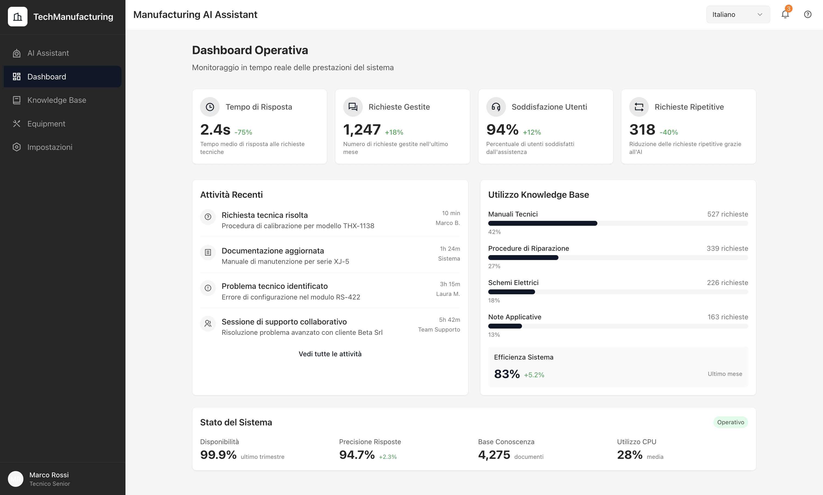Open Equipment menu item
This screenshot has height=495, width=823.
tap(62, 124)
